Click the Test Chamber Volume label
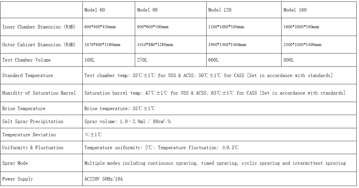The width and height of the screenshot is (359, 188). tap(27, 60)
